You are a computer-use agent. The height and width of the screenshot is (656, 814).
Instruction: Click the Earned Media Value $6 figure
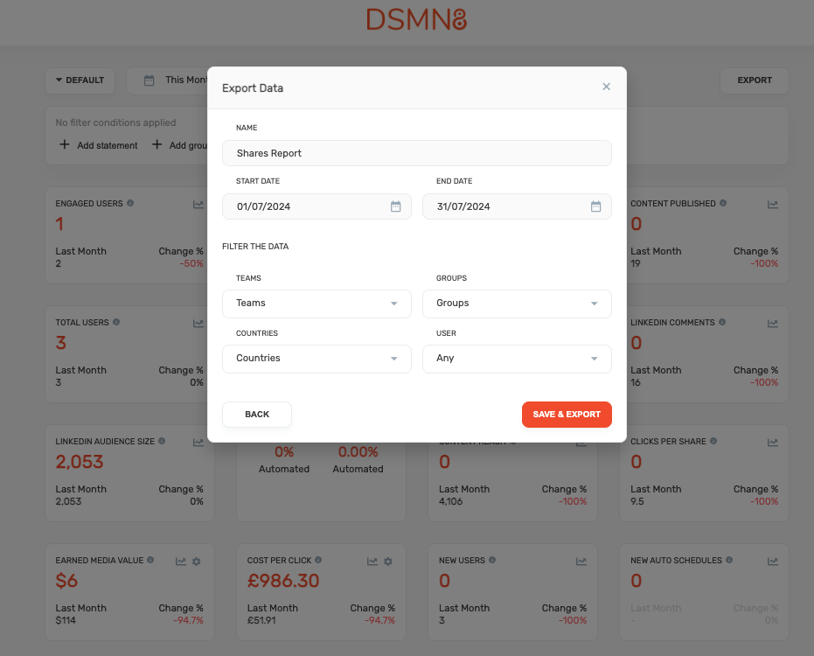pos(66,581)
